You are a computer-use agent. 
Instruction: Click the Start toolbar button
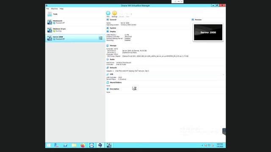[x=127, y=14]
